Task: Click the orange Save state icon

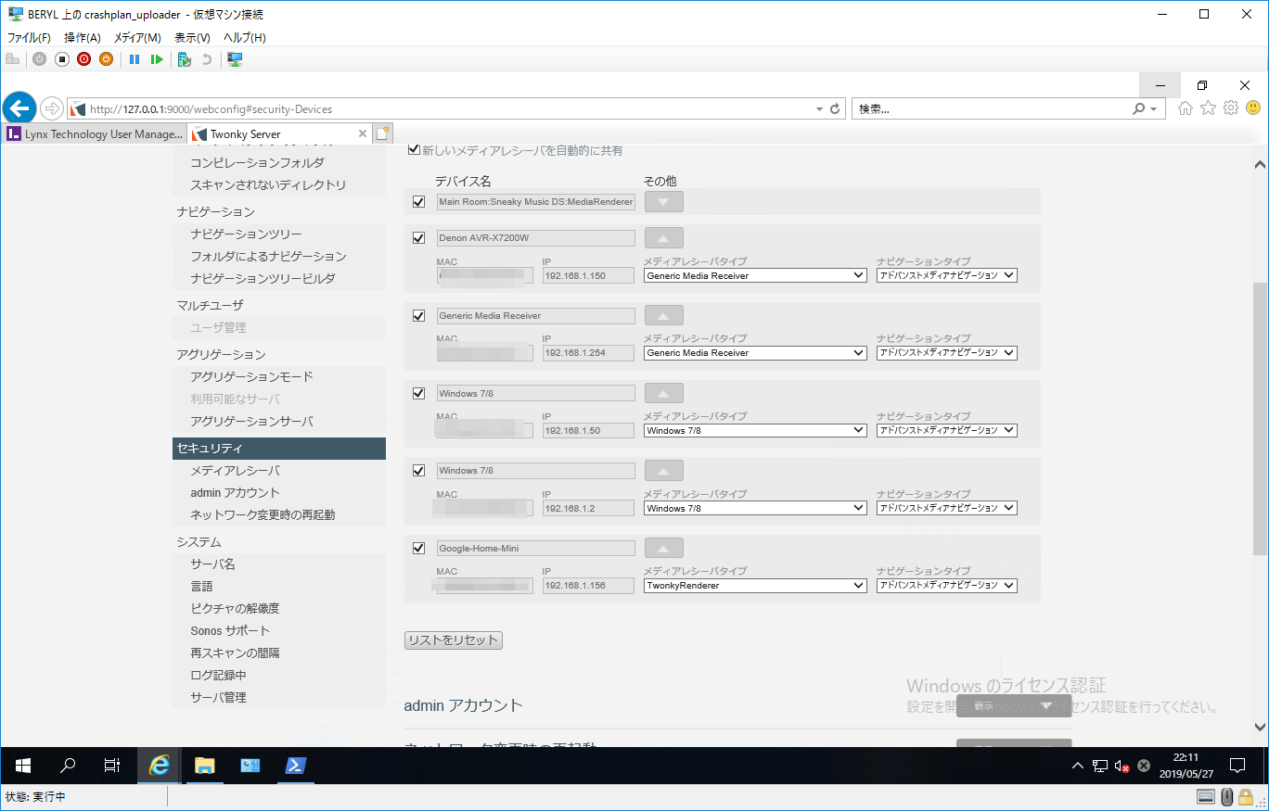Action: click(x=106, y=59)
